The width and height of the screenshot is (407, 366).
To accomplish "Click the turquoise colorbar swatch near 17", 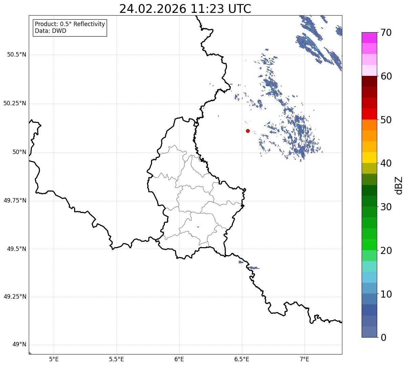I will (369, 266).
